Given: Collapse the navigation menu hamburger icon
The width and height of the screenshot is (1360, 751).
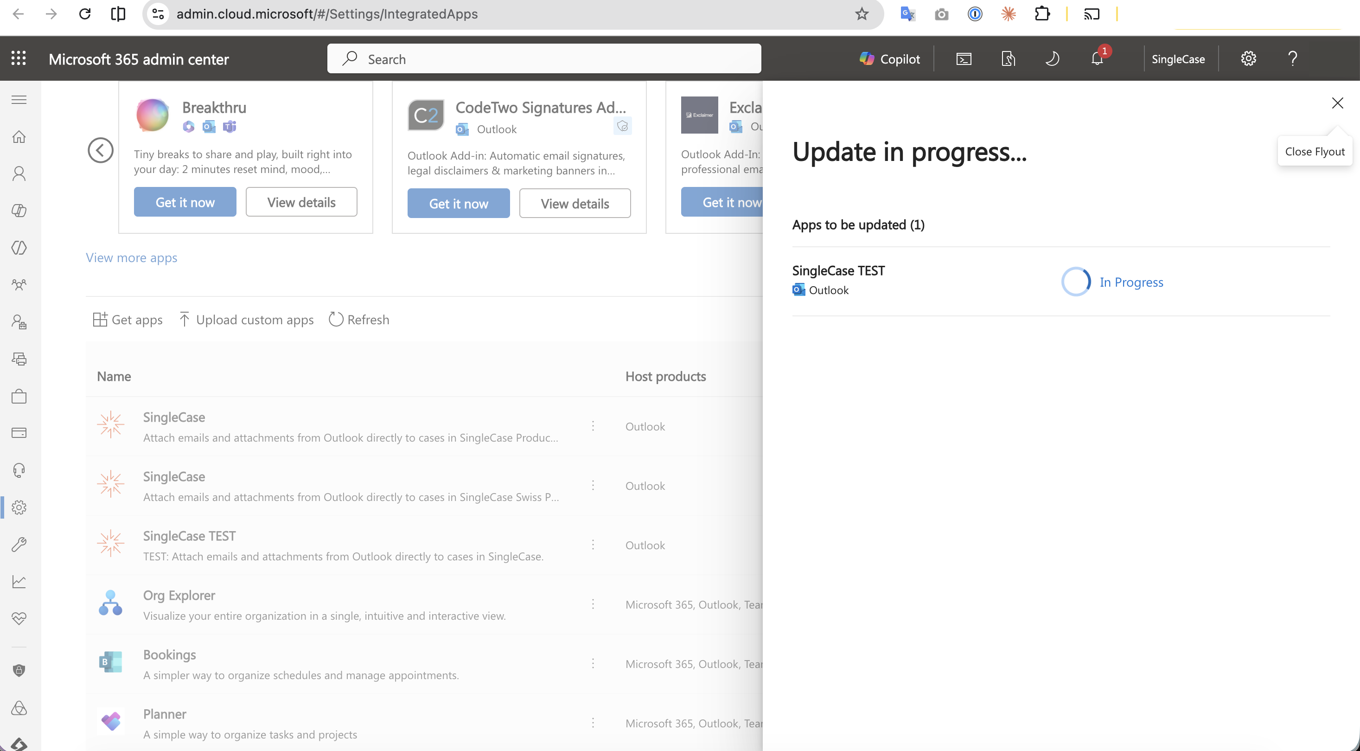Looking at the screenshot, I should [x=19, y=100].
